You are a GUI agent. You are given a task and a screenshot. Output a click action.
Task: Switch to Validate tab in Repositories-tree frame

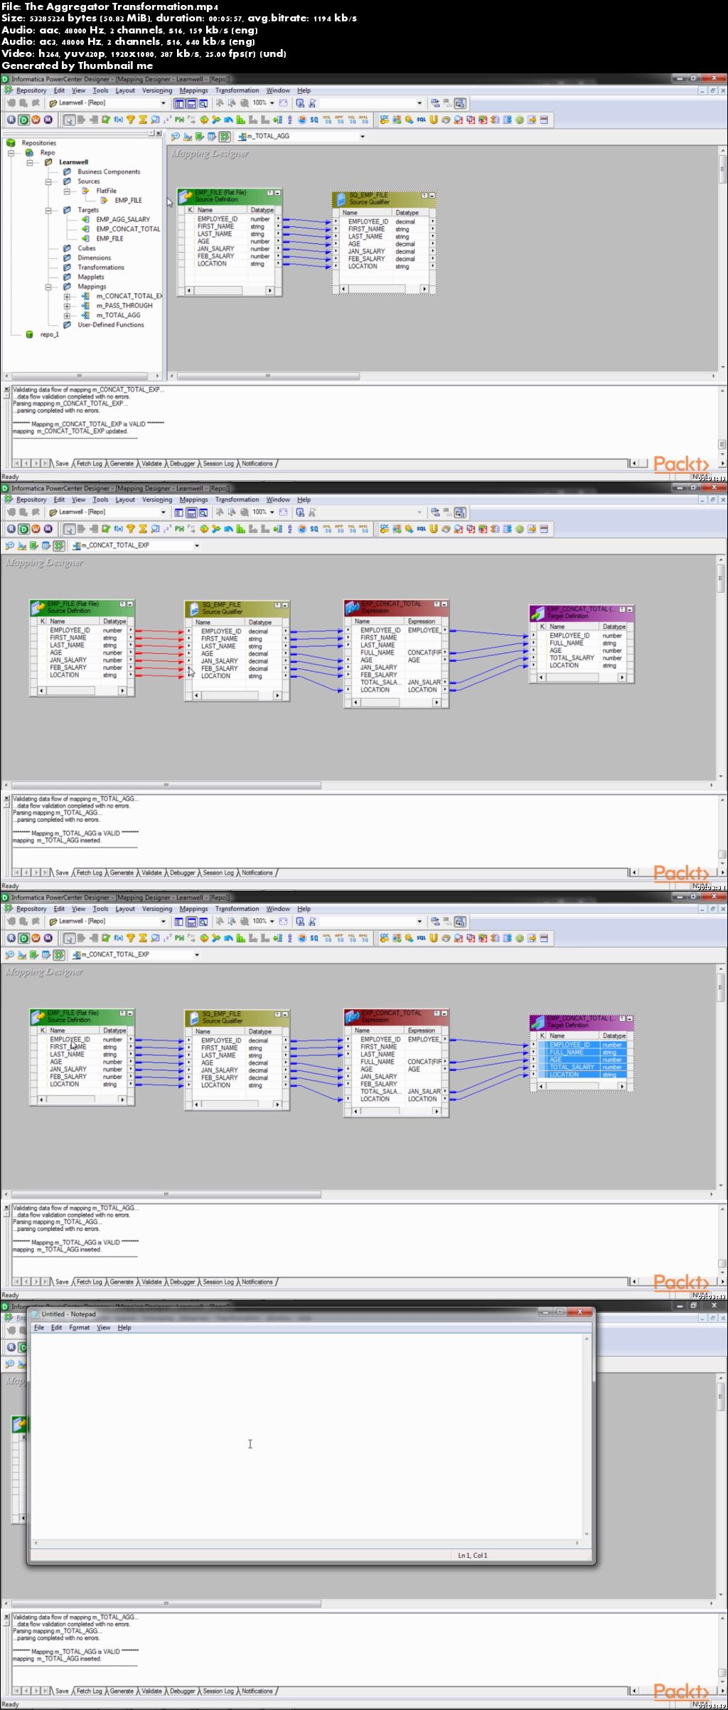pyautogui.click(x=151, y=463)
